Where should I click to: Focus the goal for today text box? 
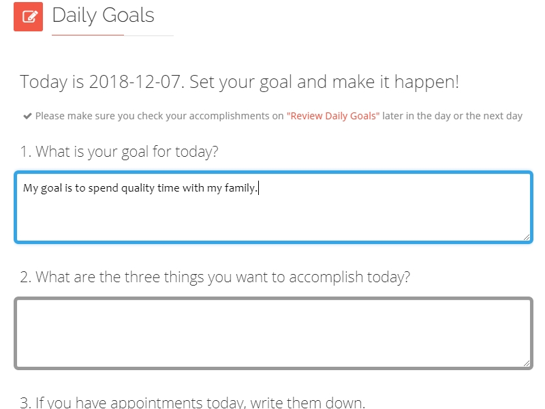click(x=273, y=207)
